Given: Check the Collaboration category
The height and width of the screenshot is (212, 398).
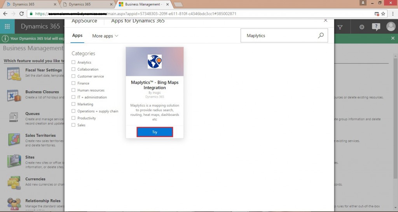Looking at the screenshot, I should [x=73, y=69].
